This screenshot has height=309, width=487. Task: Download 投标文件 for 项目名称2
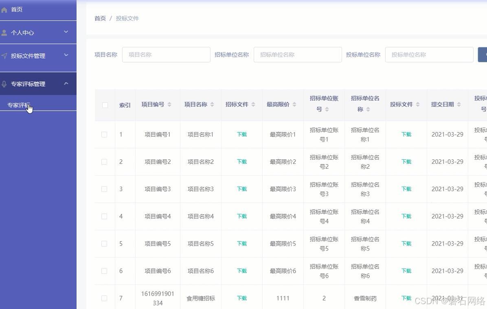(406, 162)
